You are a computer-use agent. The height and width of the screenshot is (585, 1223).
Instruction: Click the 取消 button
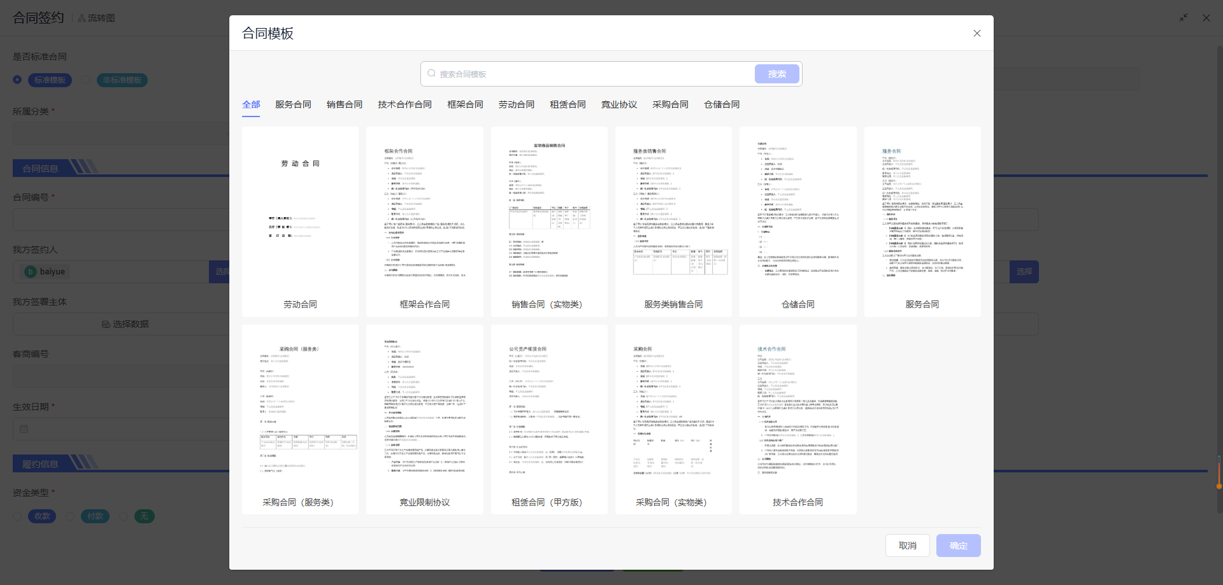click(907, 546)
